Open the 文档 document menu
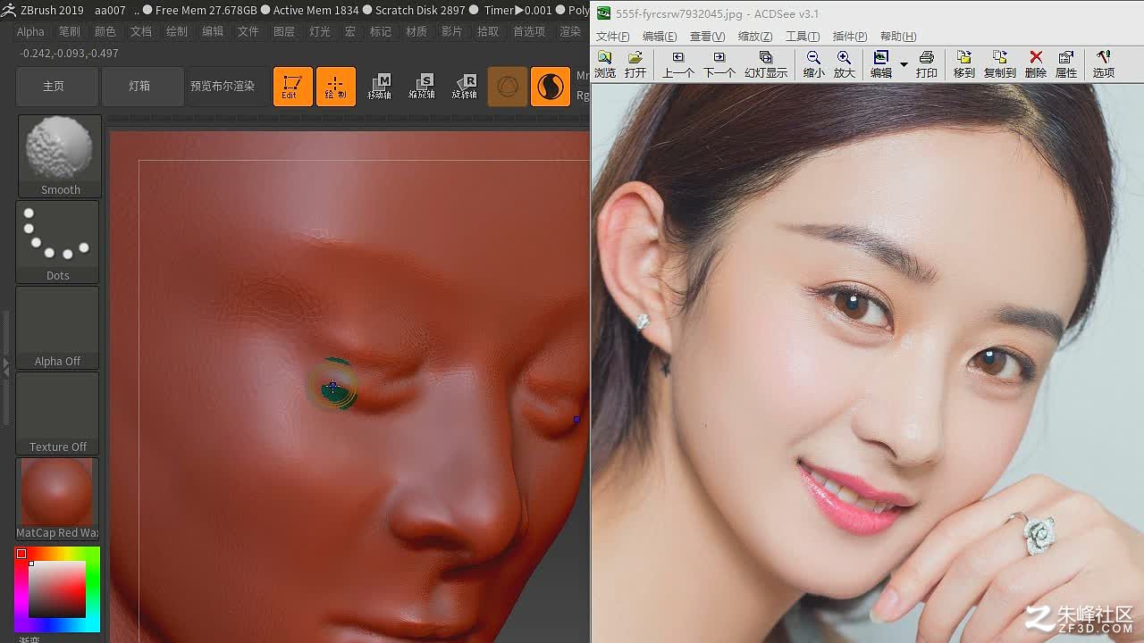The height and width of the screenshot is (643, 1144). point(140,31)
